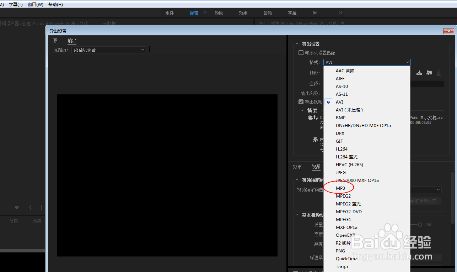
Task: Switch to the 源 tab in export dialog
Action: [x=55, y=41]
